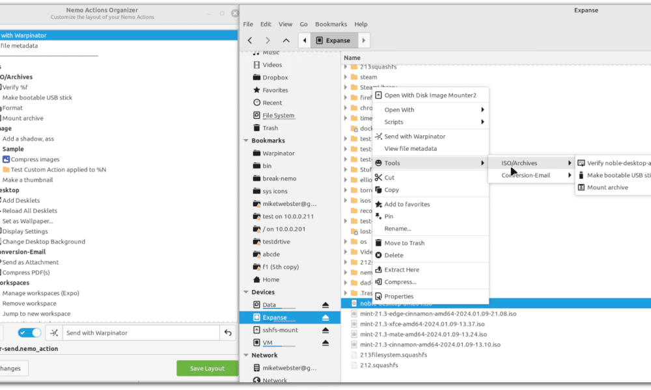This screenshot has height=390, width=651.
Task: Click the Mount archive icon in submenu
Action: tap(581, 187)
